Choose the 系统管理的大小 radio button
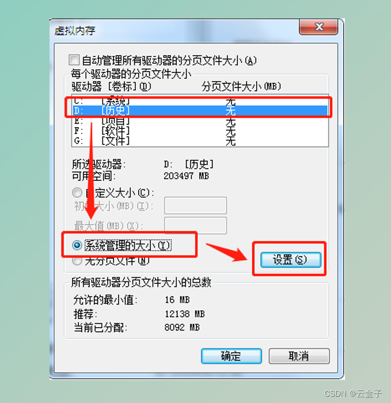Viewport: 391px width, 403px height. [77, 245]
